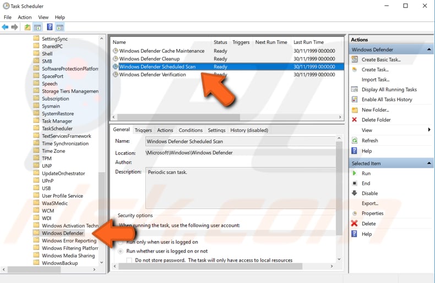Switch to the History (disabled) tab
Screen dimensions: 435x283
[x=249, y=130]
